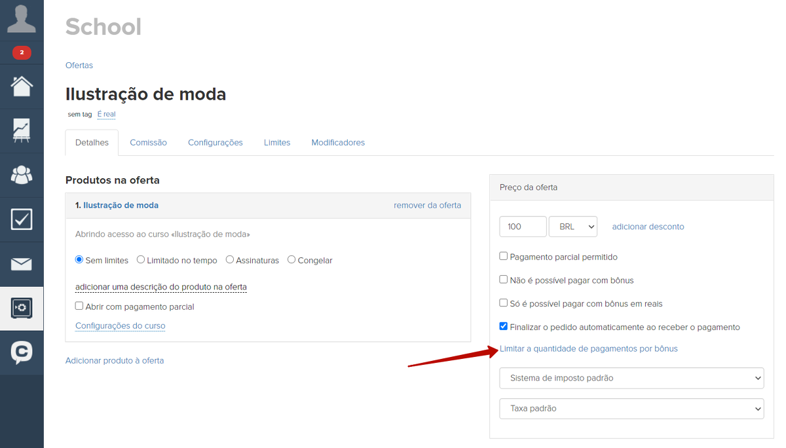Screen dimensions: 786x448
Task: Click the price input field showing 100
Action: 522,227
